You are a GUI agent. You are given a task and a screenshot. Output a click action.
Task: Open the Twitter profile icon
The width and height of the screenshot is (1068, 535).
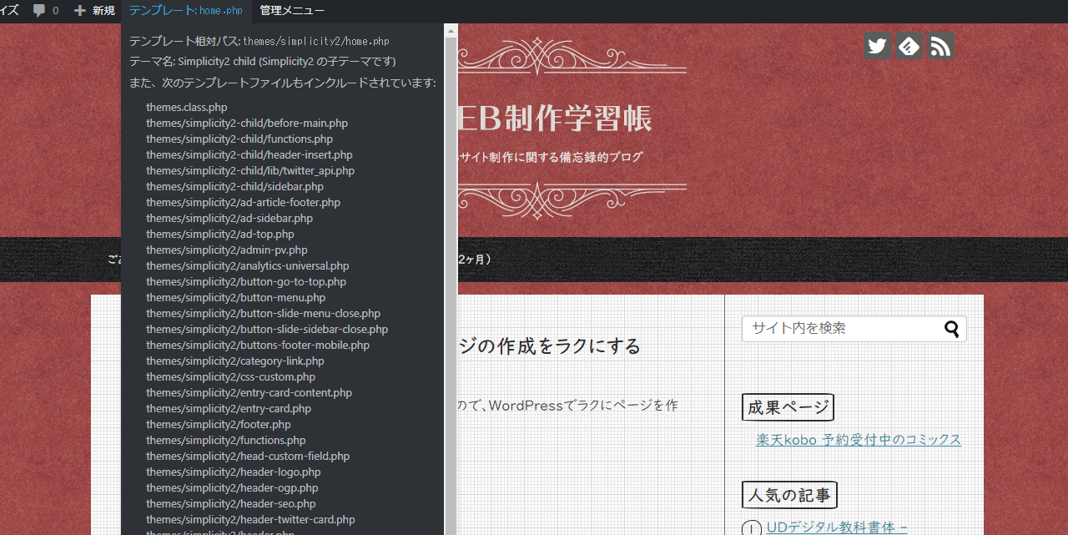pos(877,46)
